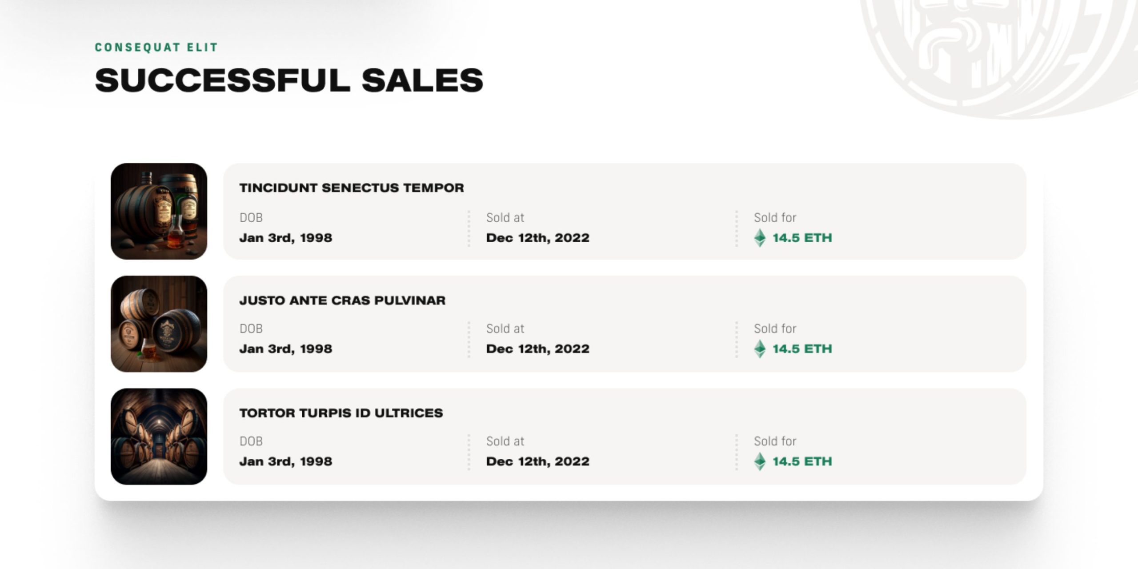The image size is (1138, 569).
Task: Click the ETH diamond icon in Tortor Turpis row
Action: point(760,461)
